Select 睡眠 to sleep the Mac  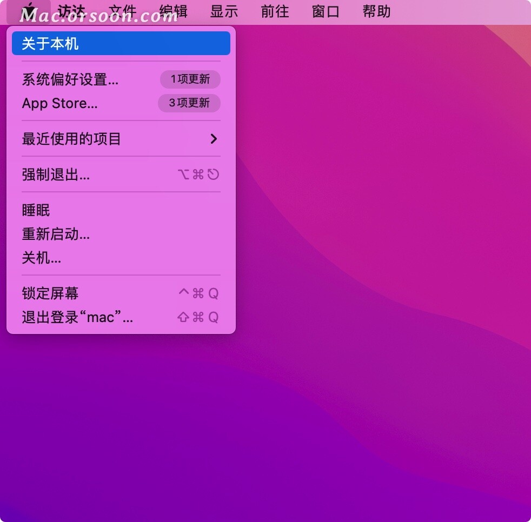(x=121, y=210)
